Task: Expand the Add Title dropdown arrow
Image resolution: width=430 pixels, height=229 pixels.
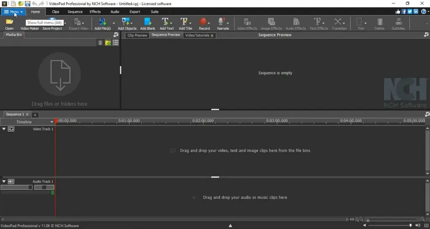Action: pyautogui.click(x=190, y=23)
